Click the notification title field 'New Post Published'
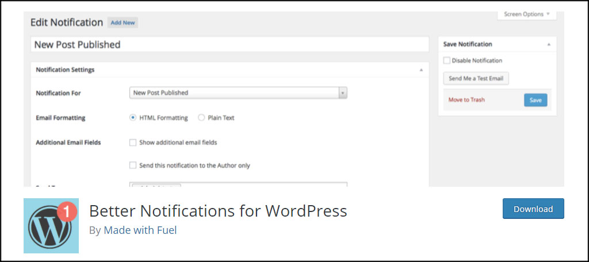 (230, 45)
